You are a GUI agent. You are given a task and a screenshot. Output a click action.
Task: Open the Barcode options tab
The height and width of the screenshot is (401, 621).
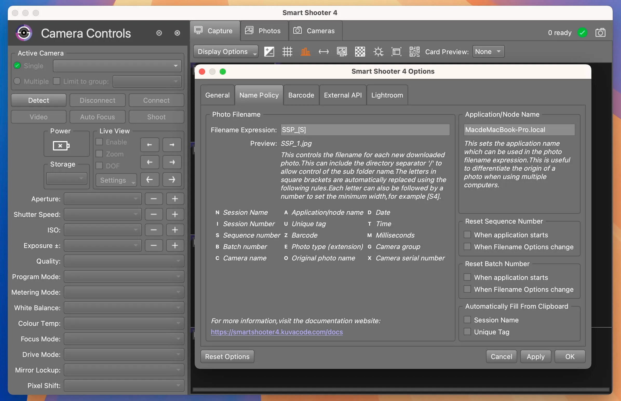[x=301, y=95]
